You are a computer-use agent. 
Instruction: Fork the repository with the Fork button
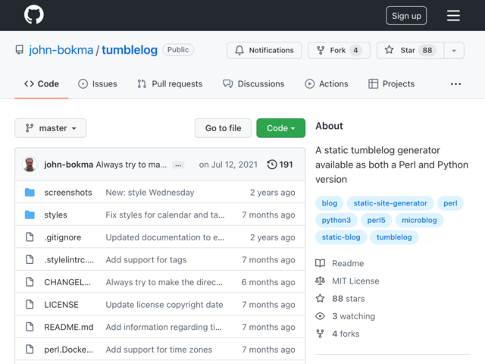(339, 50)
